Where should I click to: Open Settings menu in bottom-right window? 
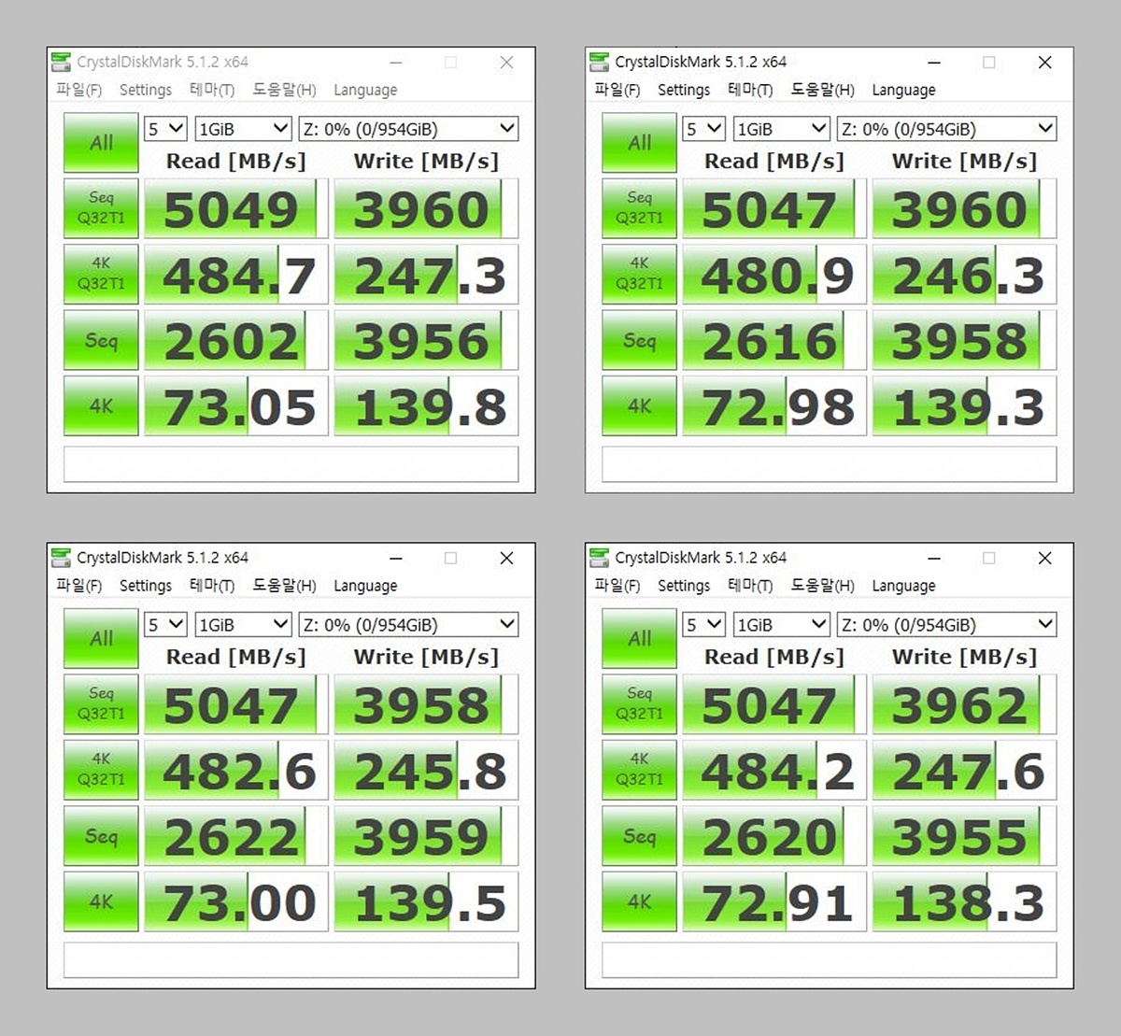click(x=684, y=586)
